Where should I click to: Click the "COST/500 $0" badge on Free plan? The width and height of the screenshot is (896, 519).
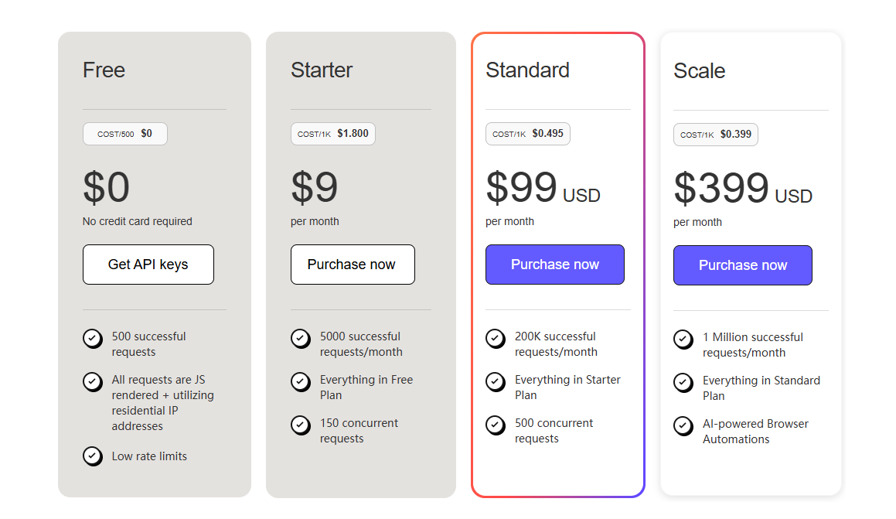tap(124, 133)
